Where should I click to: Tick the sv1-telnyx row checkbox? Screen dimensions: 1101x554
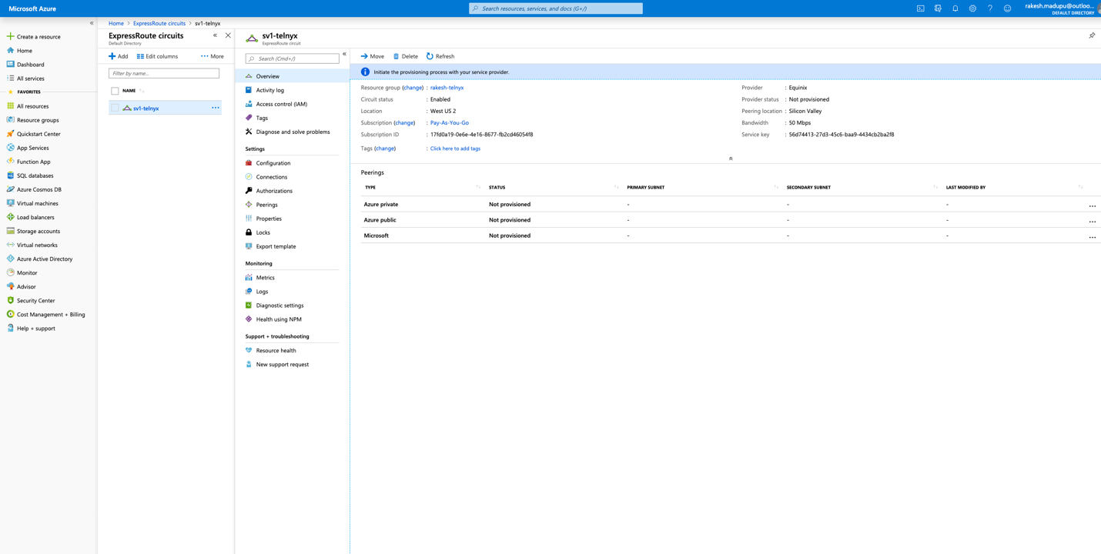point(115,108)
